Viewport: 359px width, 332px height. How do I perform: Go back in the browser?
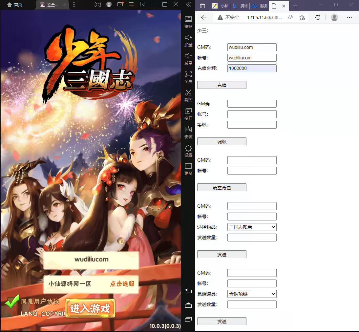(x=203, y=17)
